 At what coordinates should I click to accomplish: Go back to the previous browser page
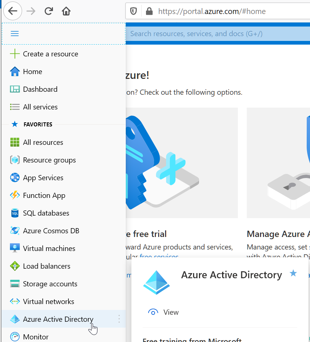pyautogui.click(x=13, y=11)
